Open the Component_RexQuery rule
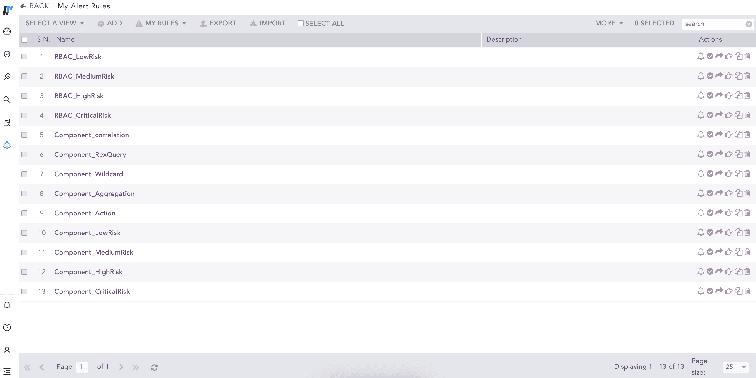756x378 pixels. point(90,154)
